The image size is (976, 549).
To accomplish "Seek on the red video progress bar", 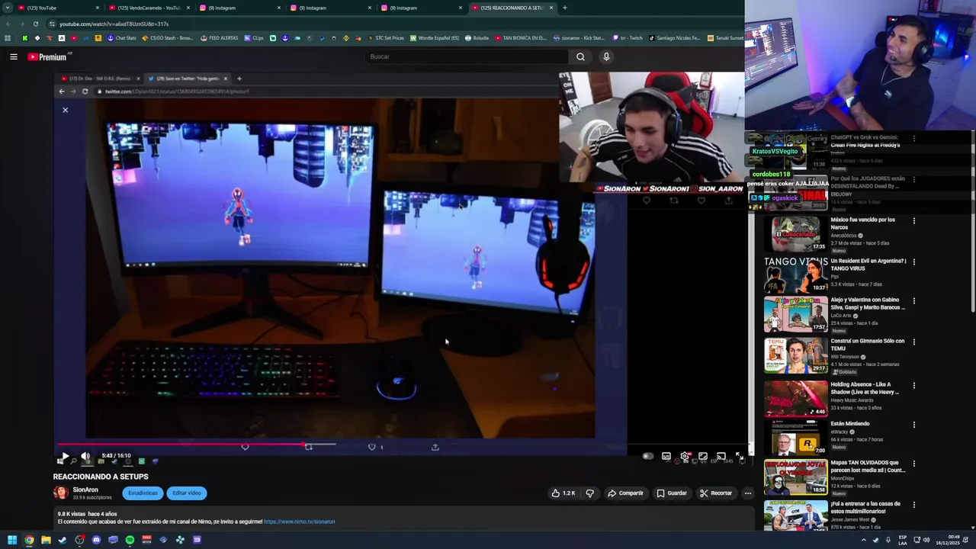I will (x=402, y=444).
